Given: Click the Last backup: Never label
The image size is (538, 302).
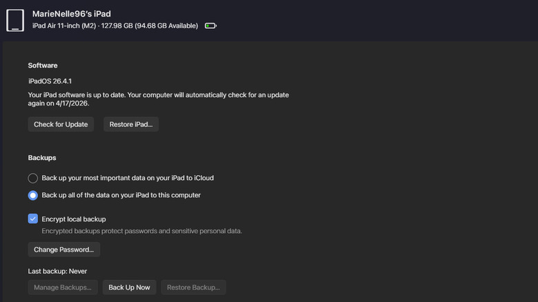Looking at the screenshot, I should tap(57, 271).
